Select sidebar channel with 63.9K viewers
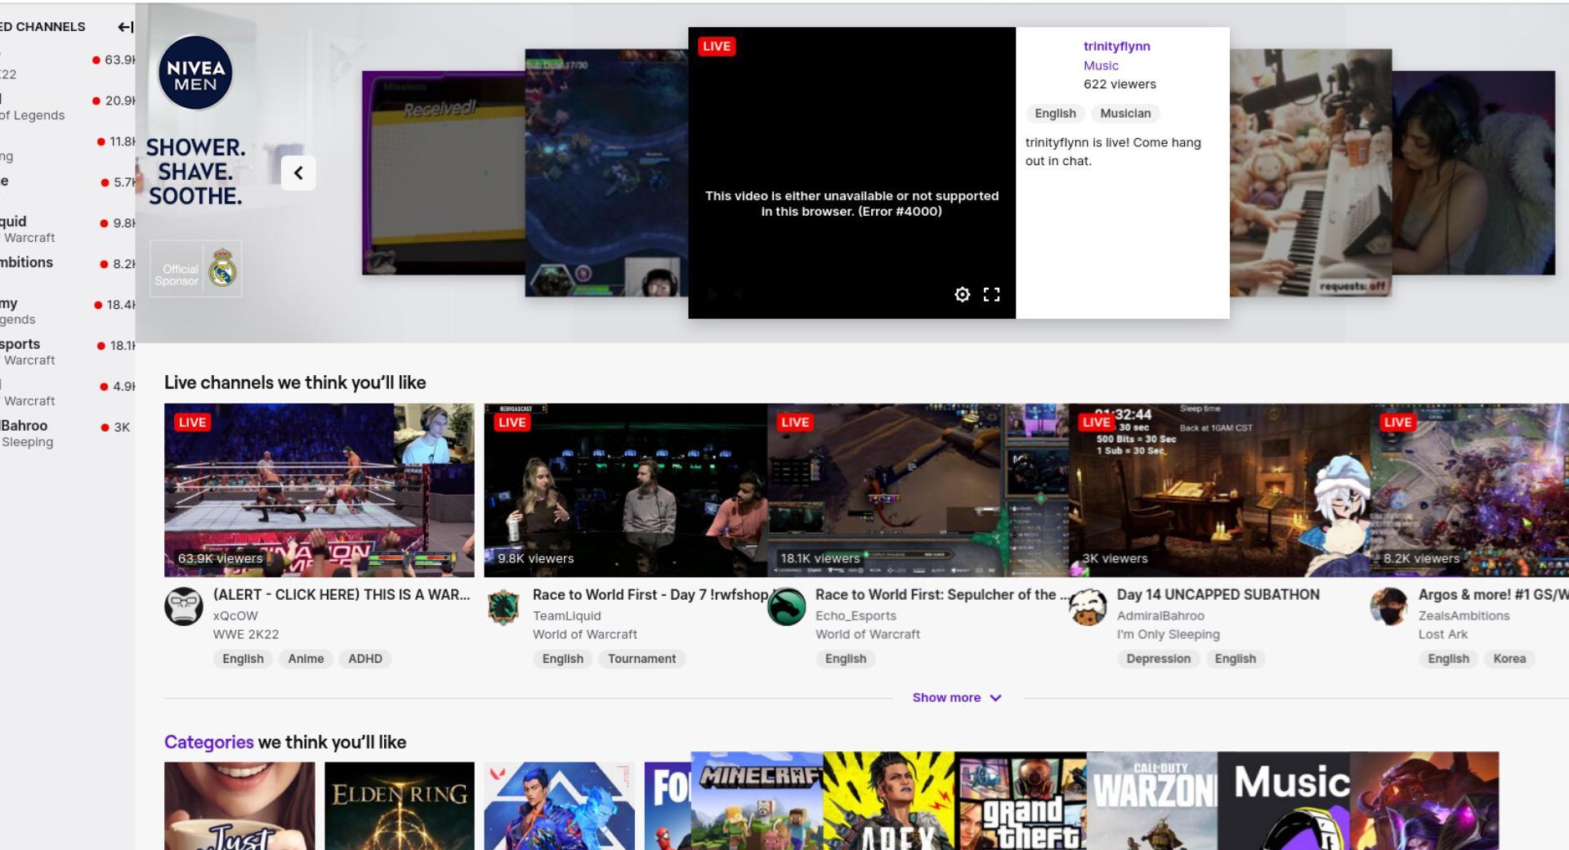Viewport: 1569px width, 850px height. click(x=68, y=66)
